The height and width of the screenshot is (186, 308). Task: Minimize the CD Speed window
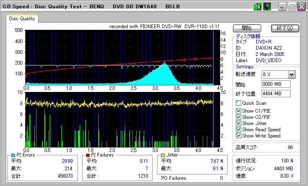point(282,6)
